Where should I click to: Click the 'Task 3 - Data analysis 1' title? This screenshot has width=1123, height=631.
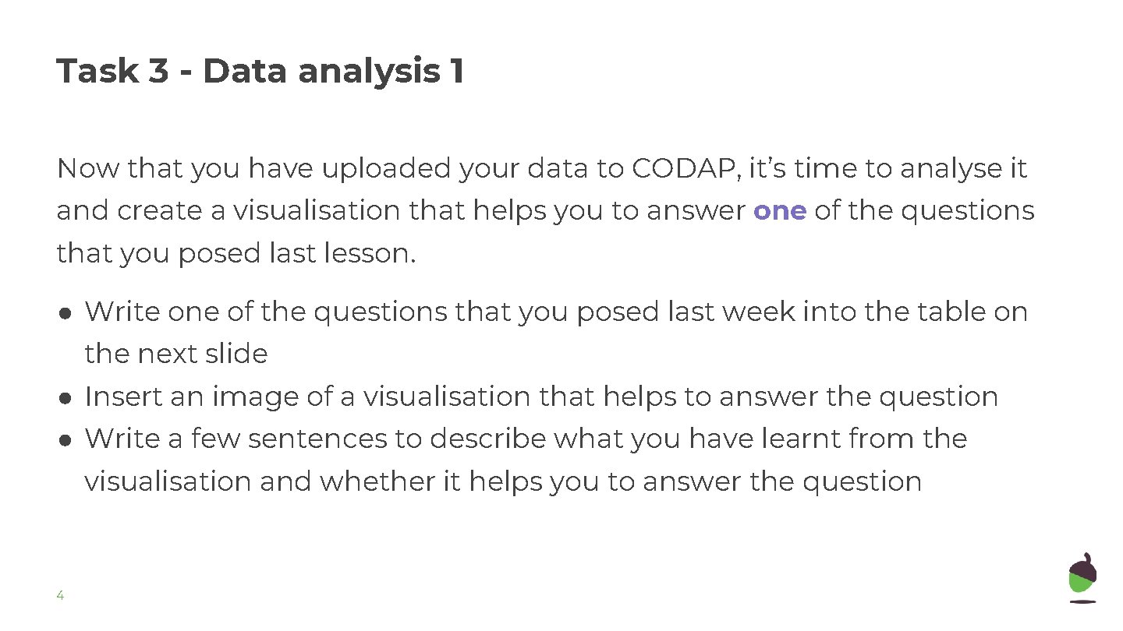click(260, 71)
